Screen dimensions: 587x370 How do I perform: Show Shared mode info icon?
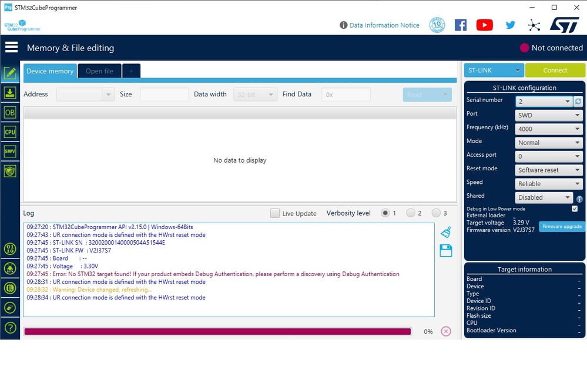(x=579, y=199)
